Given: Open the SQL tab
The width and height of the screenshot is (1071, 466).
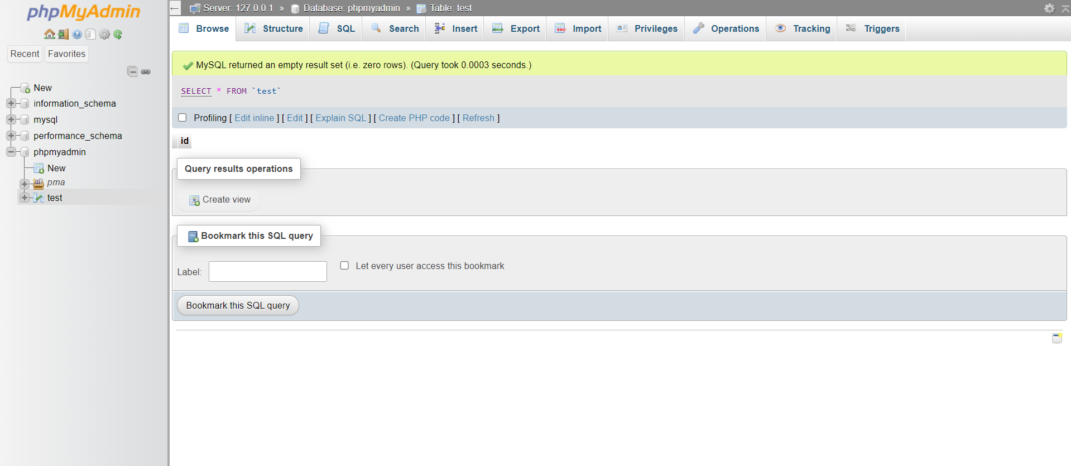Looking at the screenshot, I should (337, 28).
